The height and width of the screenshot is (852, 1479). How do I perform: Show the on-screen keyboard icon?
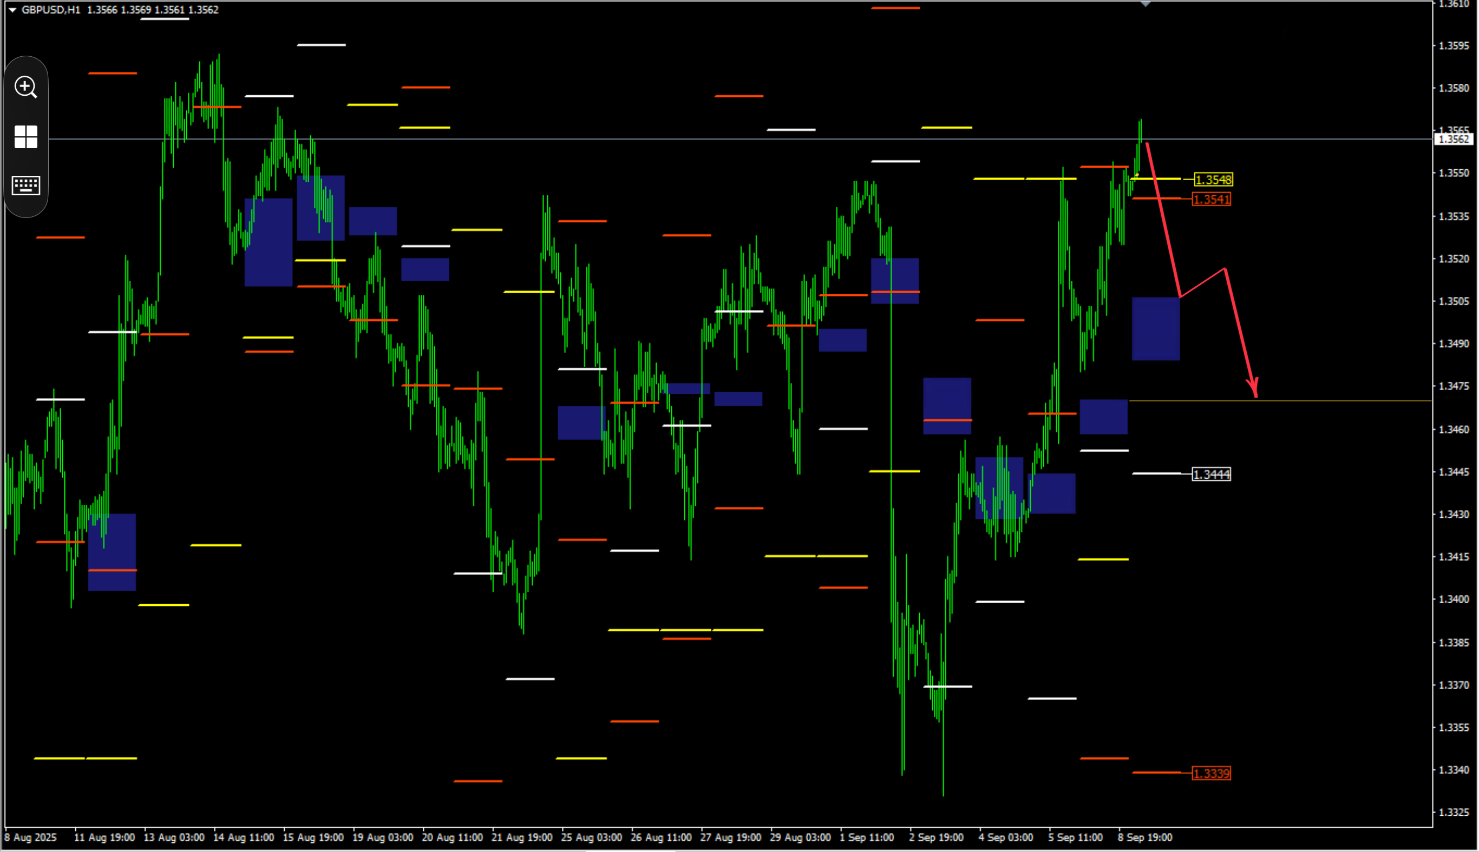coord(26,186)
